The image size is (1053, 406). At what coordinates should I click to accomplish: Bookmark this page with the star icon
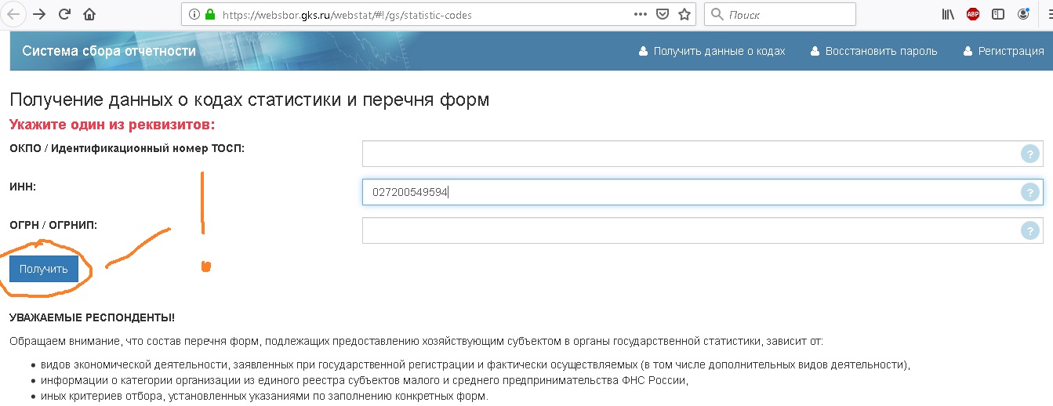pos(684,14)
